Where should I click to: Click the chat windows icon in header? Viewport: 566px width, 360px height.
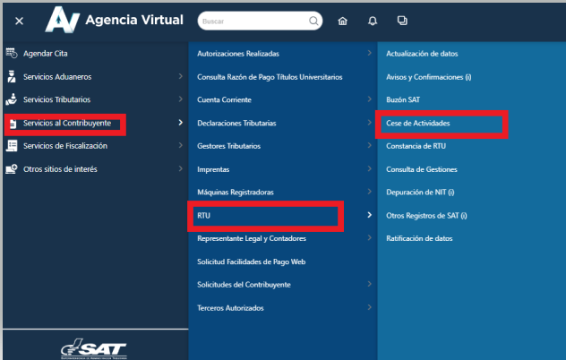click(x=402, y=21)
